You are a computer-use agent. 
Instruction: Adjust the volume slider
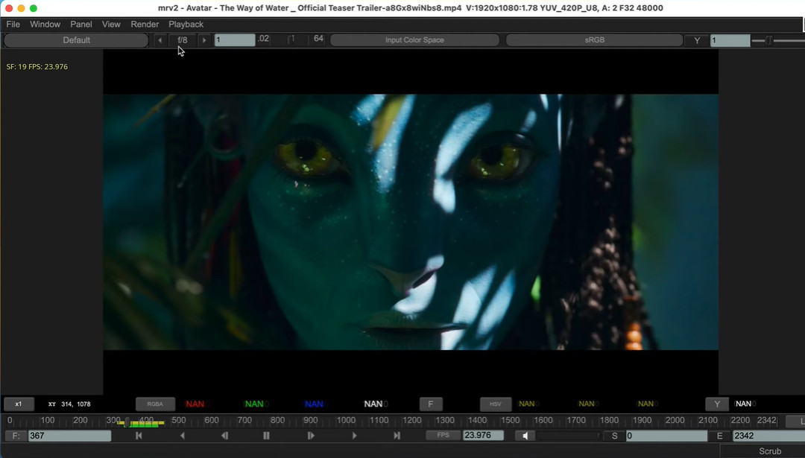point(568,436)
